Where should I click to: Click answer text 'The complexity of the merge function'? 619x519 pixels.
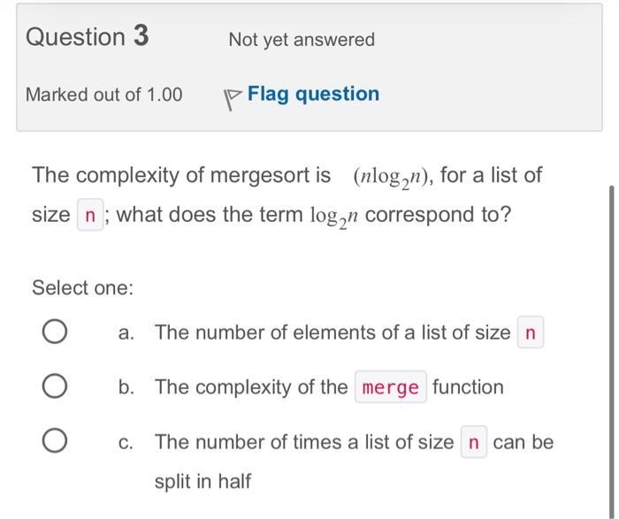tap(329, 386)
